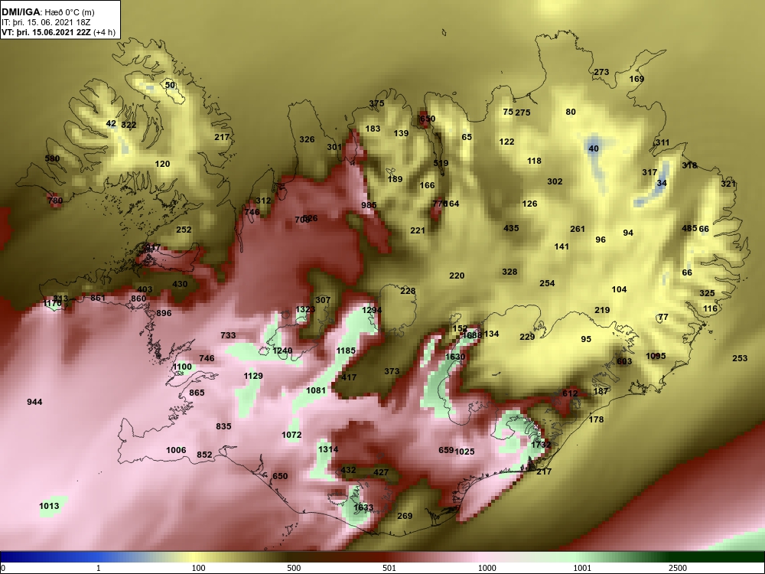Click the 50 value in the Westfjords
This screenshot has width=765, height=574.
170,85
